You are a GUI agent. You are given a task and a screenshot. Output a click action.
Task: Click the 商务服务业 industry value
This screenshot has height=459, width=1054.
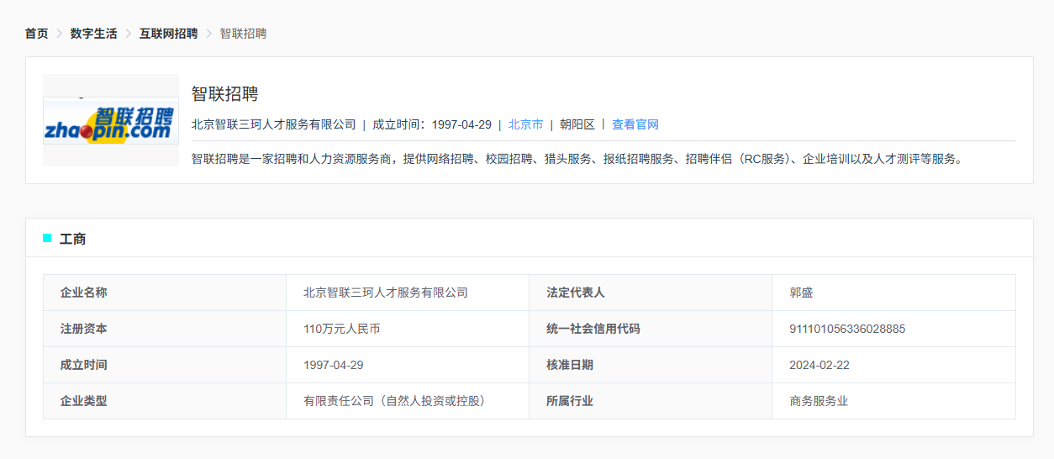click(x=819, y=401)
